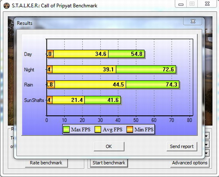219x177 pixels.
Task: Click the orange Min FPS legend swatch
Action: coord(130,129)
